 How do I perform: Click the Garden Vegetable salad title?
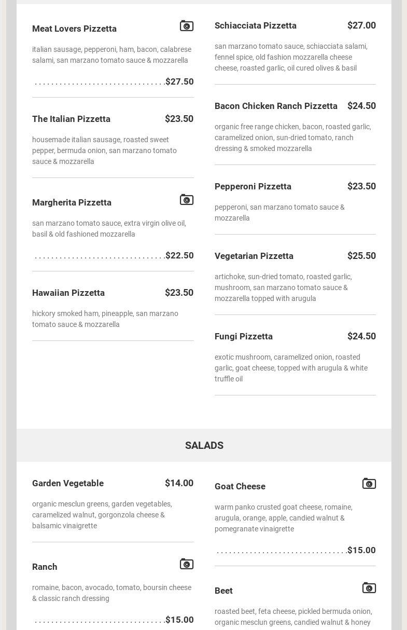point(68,483)
